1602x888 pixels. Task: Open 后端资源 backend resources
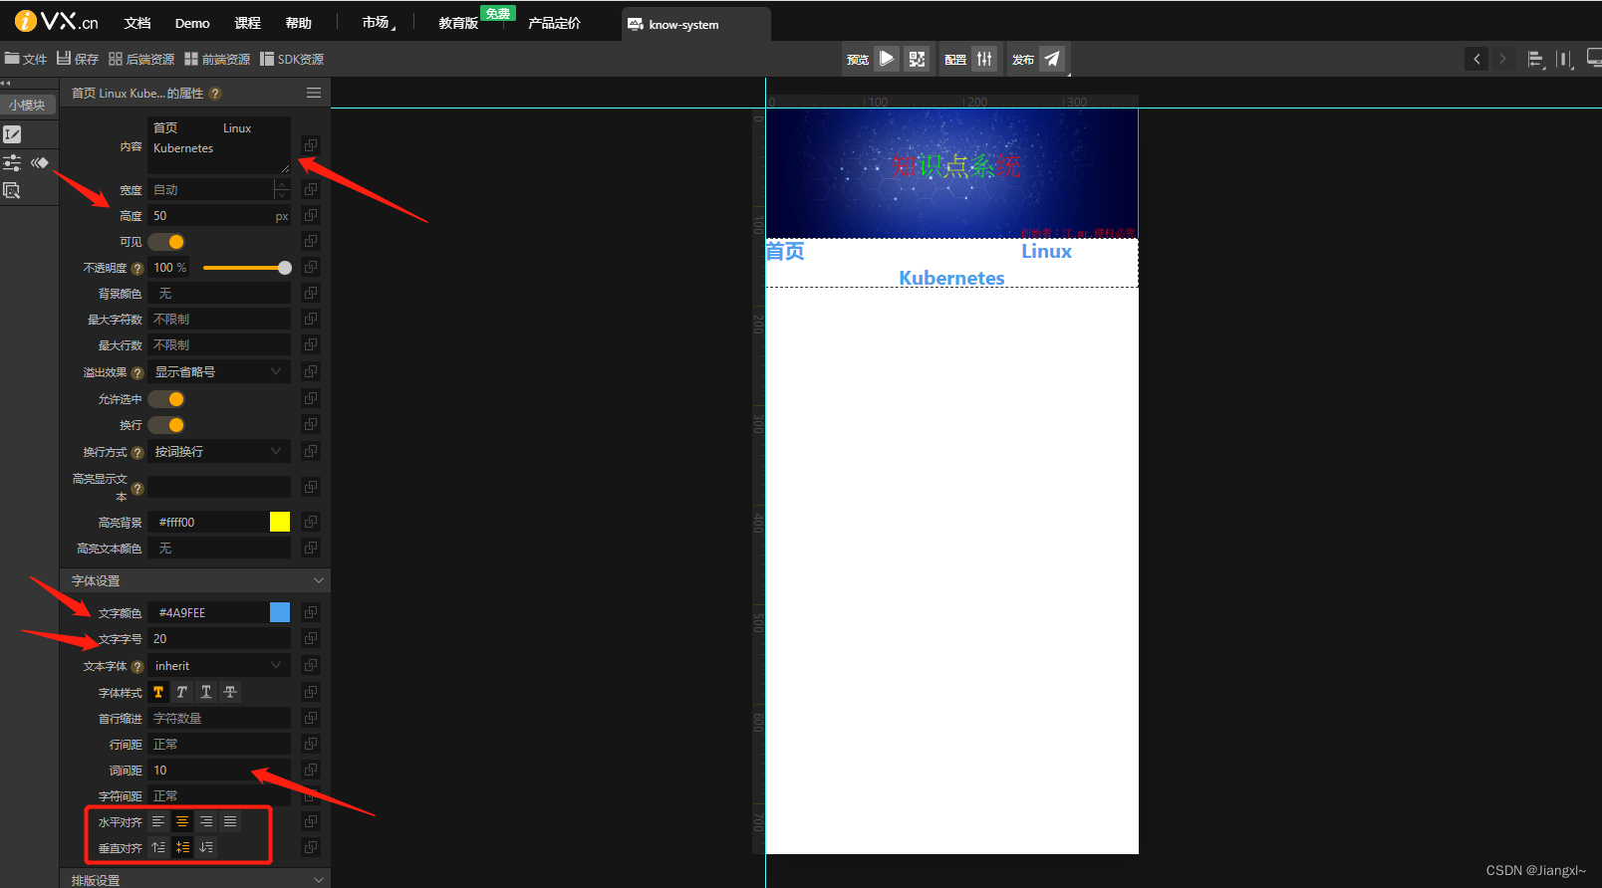(141, 59)
